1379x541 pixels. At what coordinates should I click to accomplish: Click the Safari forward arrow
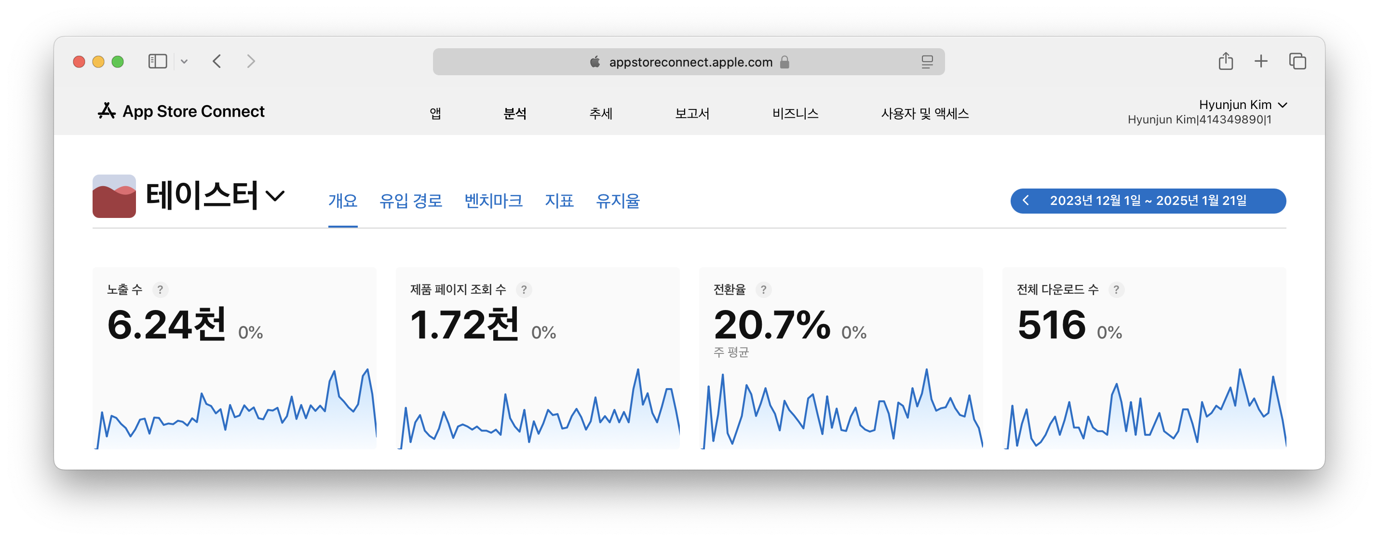(x=251, y=62)
